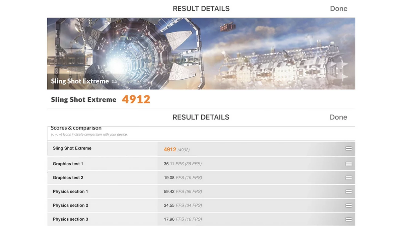Screen dimensions: 402x226
Task: Click the upper RESULT DETAILS title
Action: pos(201,9)
